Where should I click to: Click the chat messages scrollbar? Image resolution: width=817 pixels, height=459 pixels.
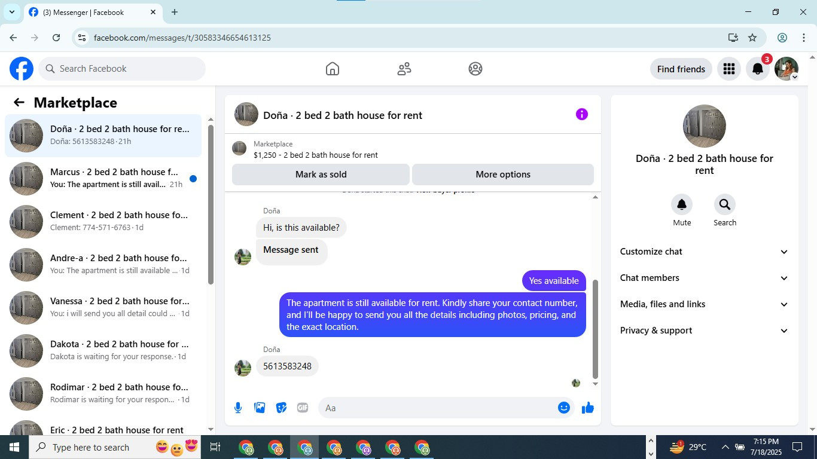point(595,329)
